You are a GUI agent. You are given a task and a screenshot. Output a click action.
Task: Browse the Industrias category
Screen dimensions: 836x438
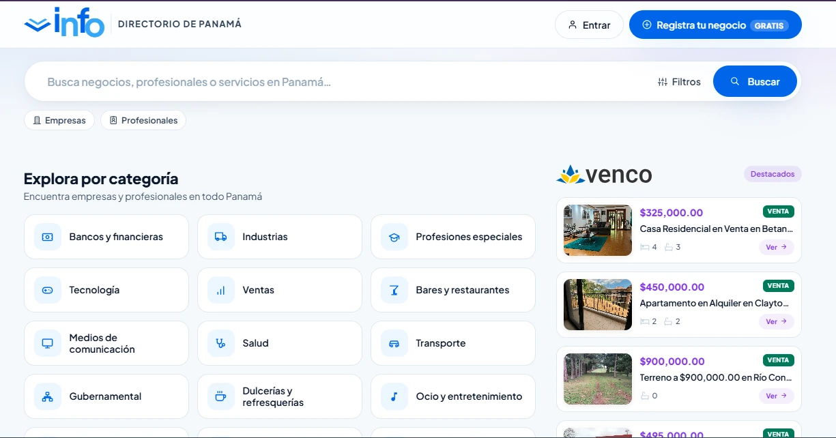click(x=280, y=237)
